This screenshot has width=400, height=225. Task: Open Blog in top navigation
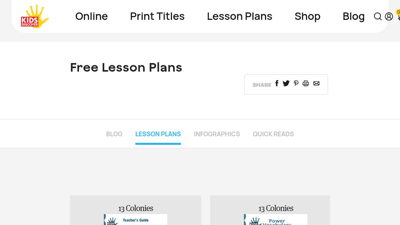point(353,16)
